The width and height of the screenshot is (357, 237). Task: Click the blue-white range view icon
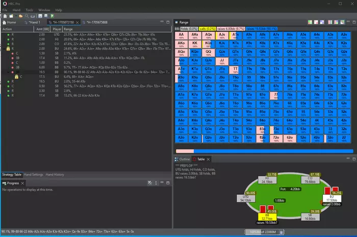click(x=322, y=22)
